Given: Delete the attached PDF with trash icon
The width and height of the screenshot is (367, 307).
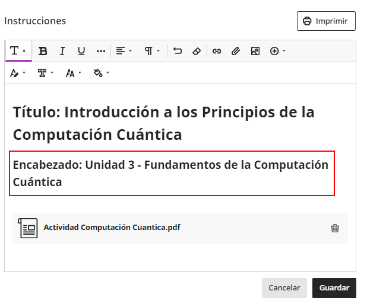Looking at the screenshot, I should coord(335,228).
